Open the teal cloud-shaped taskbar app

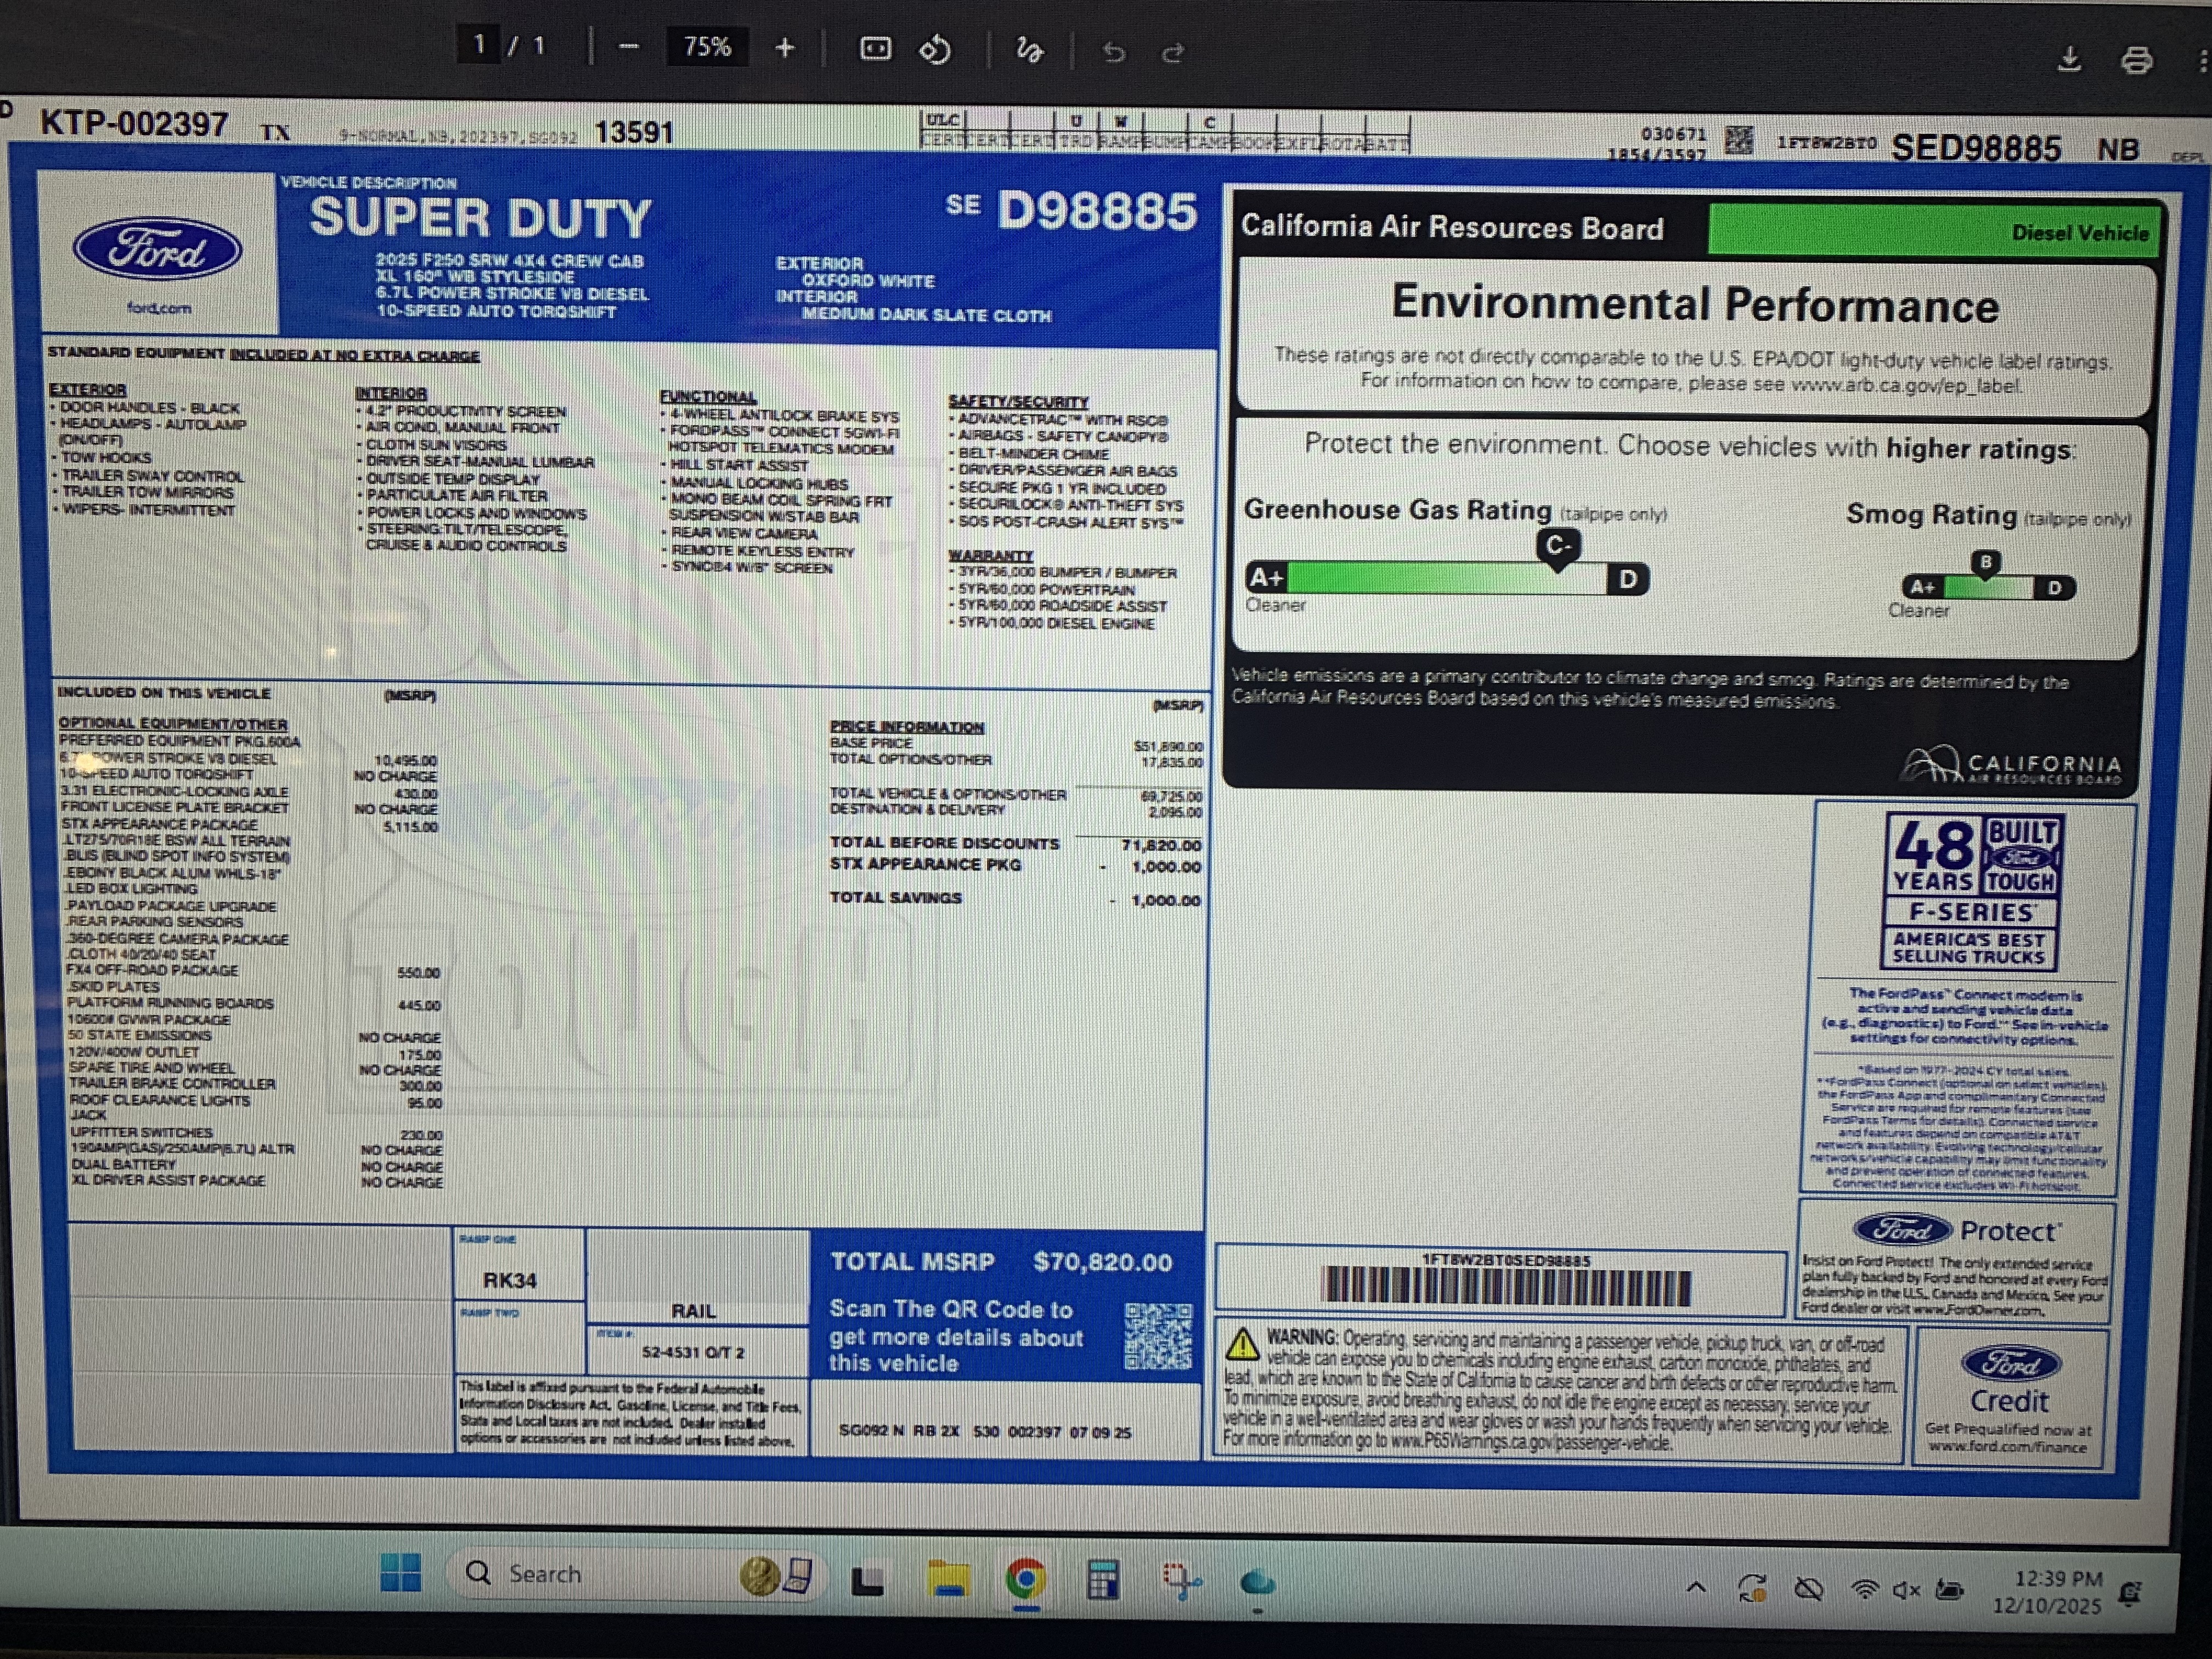coord(1257,1583)
